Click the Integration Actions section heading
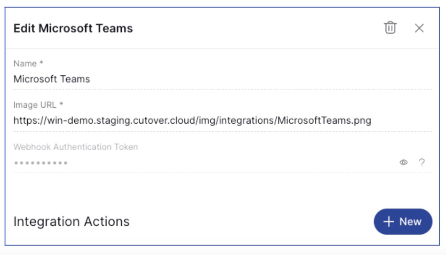 tap(71, 222)
